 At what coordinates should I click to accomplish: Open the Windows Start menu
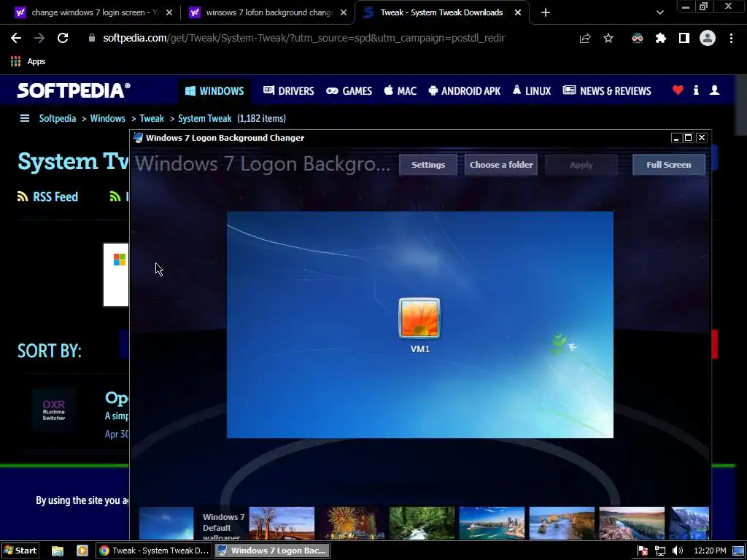pos(20,551)
